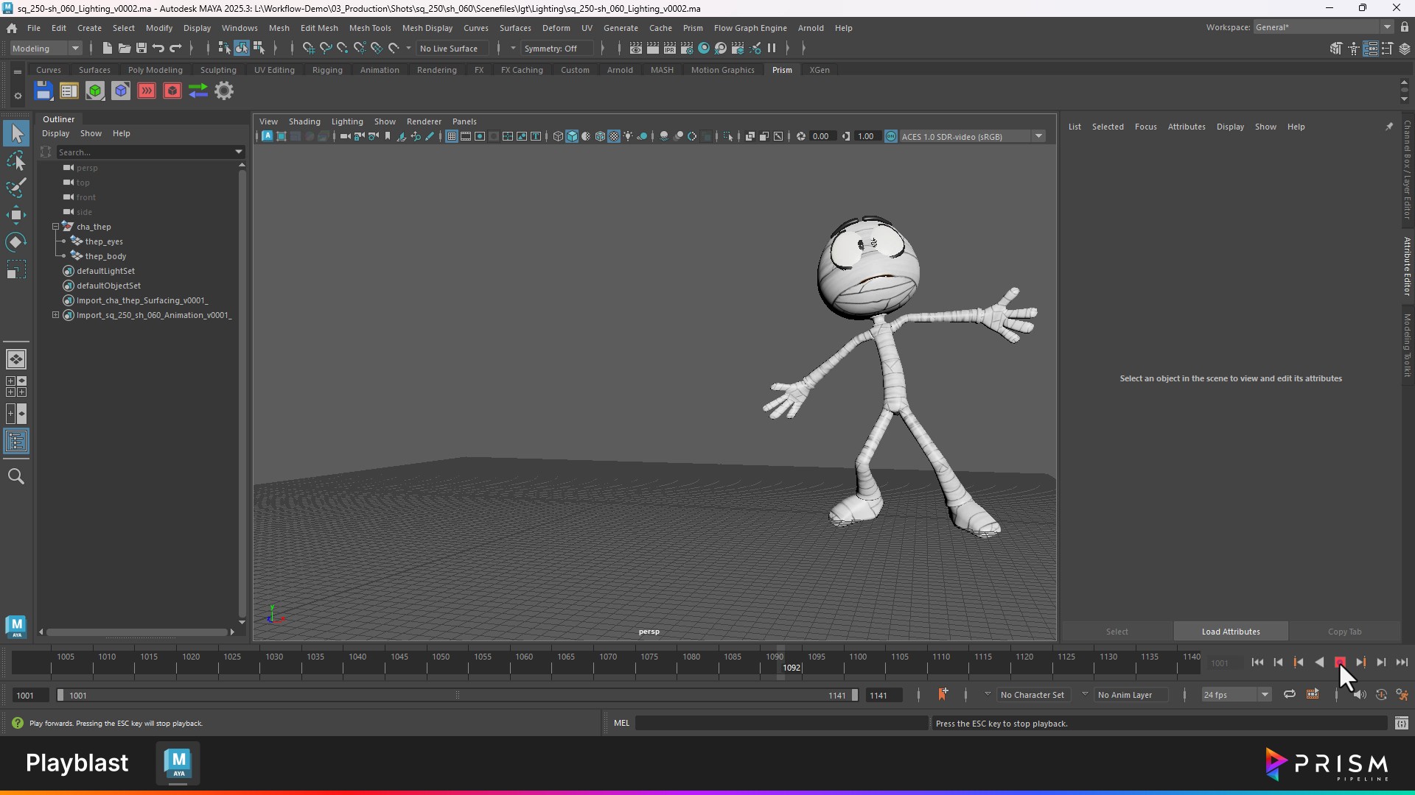
Task: Click the Copy Tab button
Action: point(1344,632)
